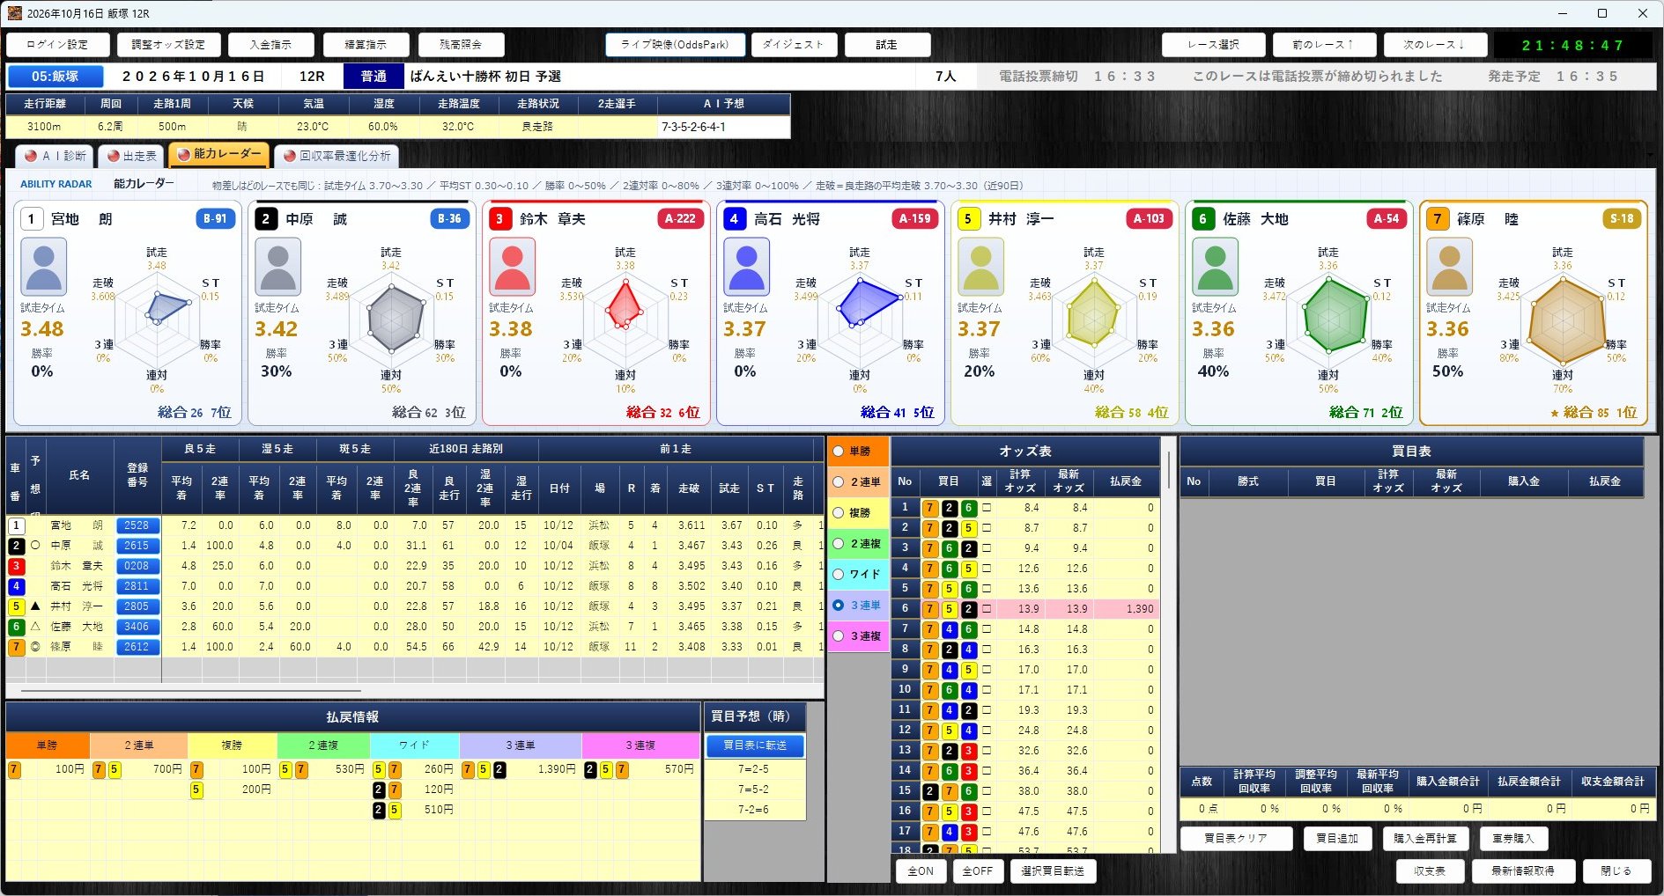
Task: Click the A-222 rank badge on 鈴木's card
Action: tap(680, 218)
